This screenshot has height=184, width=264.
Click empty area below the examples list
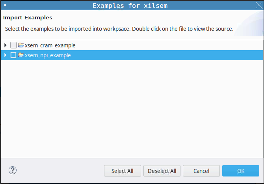132,111
